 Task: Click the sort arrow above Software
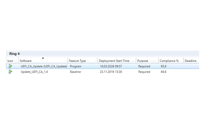[x=43, y=58]
